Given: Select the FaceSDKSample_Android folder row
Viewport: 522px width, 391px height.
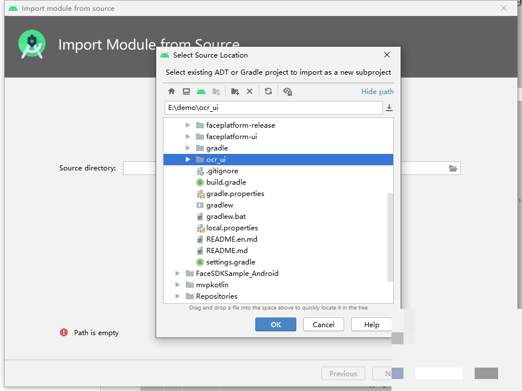Looking at the screenshot, I should click(x=278, y=274).
